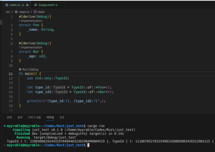215x152 pixels.
Task: Open the 출력 panel tab
Action: tap(20, 117)
